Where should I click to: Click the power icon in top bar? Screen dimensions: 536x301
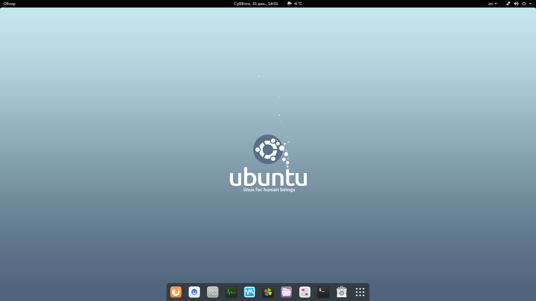coord(524,4)
